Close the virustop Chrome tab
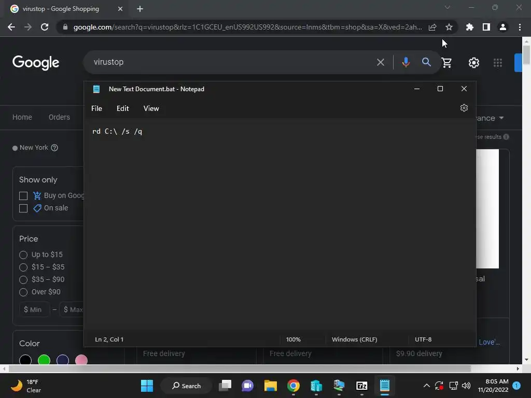Screen dimensions: 531x398 pos(120,9)
